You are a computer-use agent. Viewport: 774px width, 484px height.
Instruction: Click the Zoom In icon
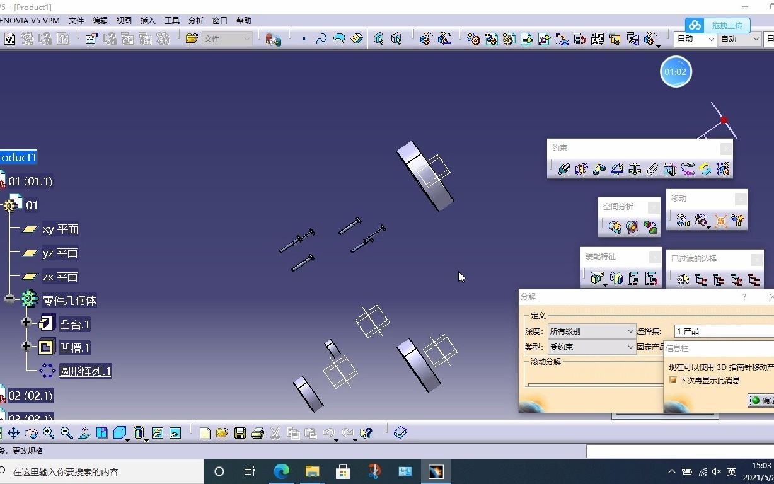[49, 433]
